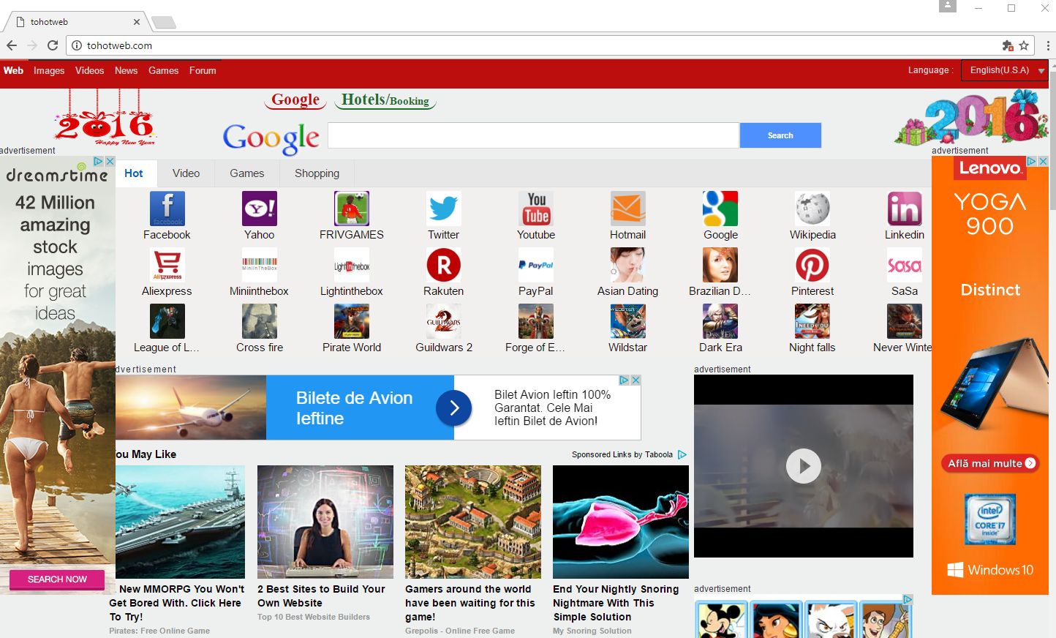Open Videos in the red navigation bar
This screenshot has height=638, width=1056.
(x=89, y=71)
